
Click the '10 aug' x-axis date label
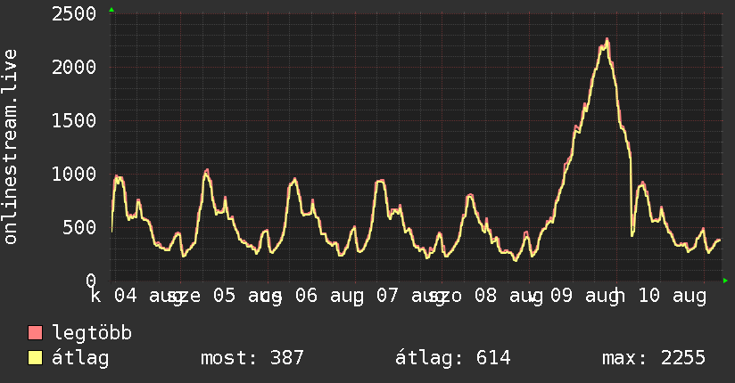(x=673, y=297)
